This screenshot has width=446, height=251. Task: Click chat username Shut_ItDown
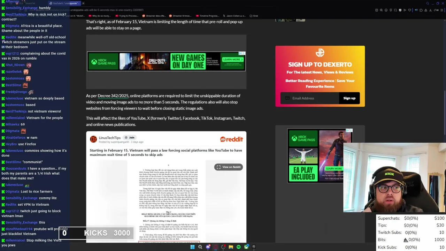(15, 65)
